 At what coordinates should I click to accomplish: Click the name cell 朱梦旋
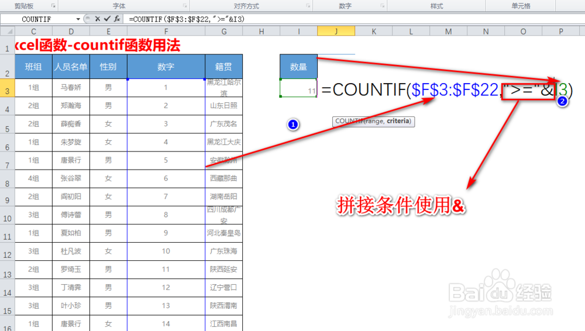(71, 142)
